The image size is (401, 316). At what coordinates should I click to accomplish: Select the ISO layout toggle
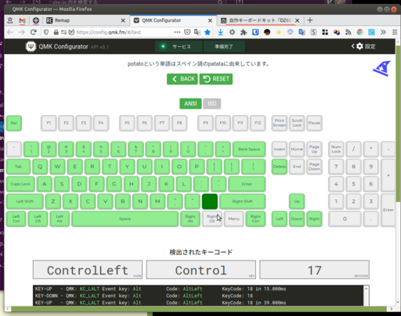[x=212, y=103]
